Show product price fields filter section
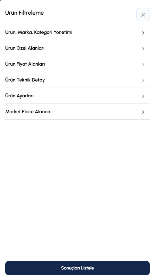The image size is (152, 275). coord(78,64)
